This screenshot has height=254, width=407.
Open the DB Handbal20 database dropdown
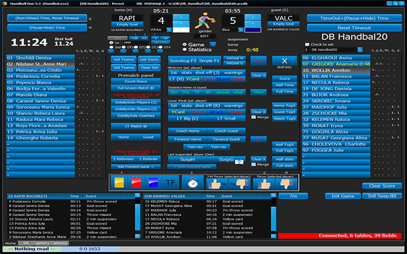pos(360,50)
